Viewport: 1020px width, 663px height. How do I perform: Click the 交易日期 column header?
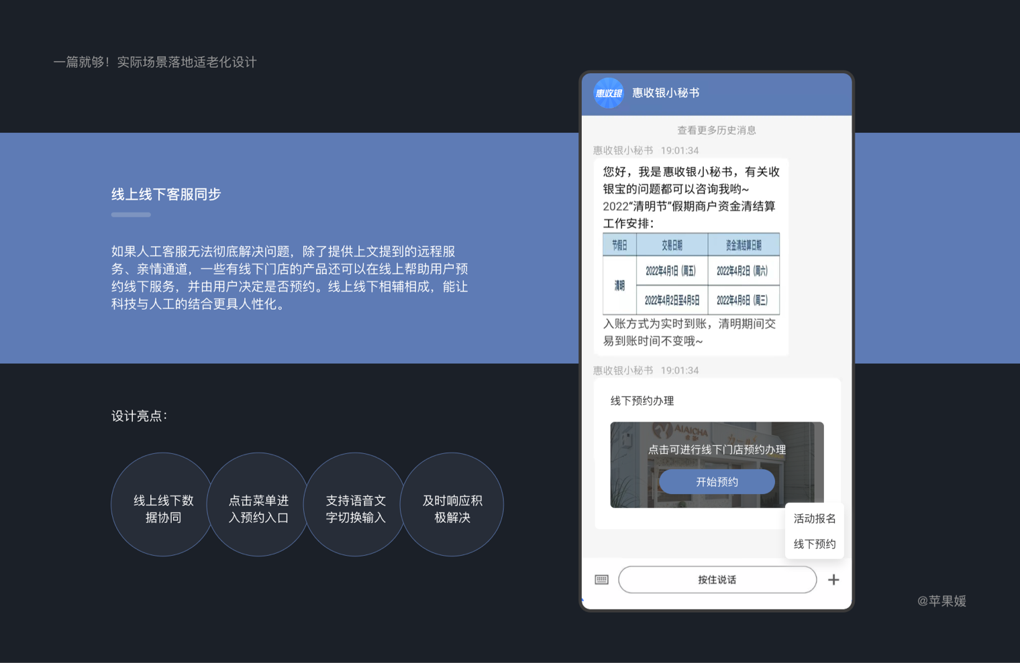(672, 245)
